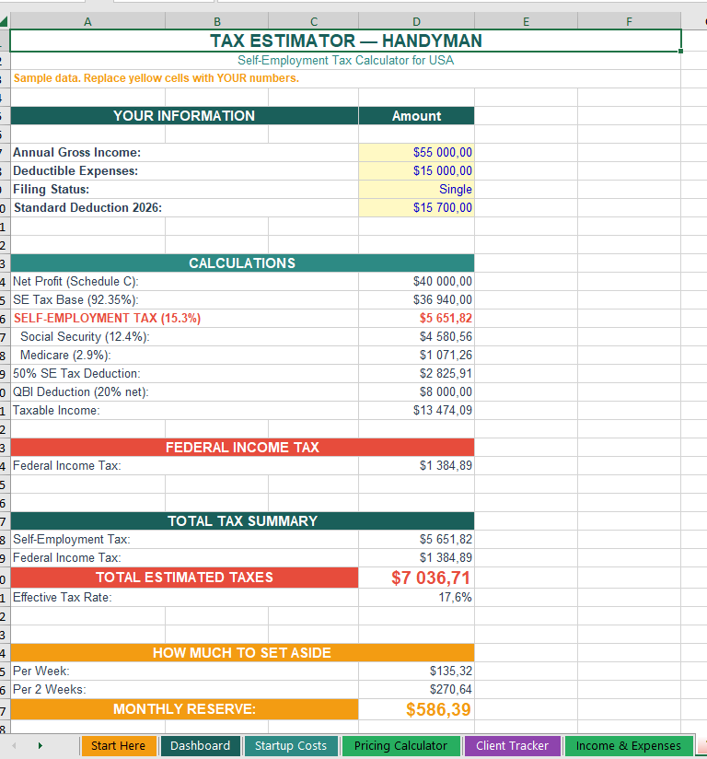Switch to Income & Expenses sheet tab

point(628,746)
